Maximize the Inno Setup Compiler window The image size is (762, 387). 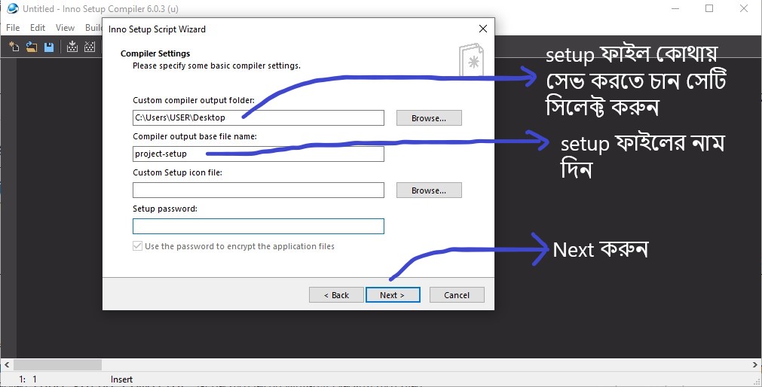coord(709,8)
